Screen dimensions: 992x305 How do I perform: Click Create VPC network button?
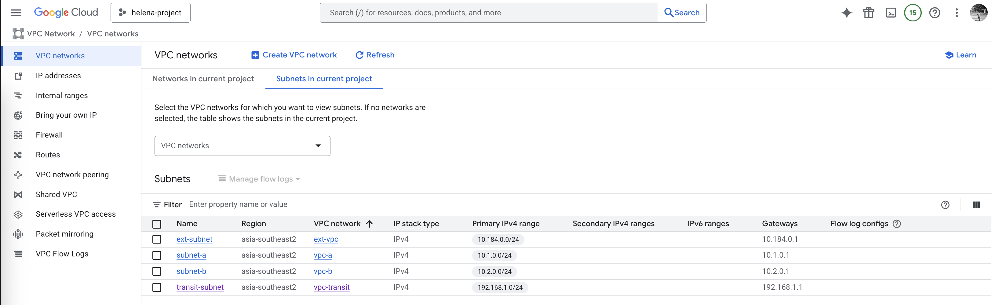(x=294, y=55)
